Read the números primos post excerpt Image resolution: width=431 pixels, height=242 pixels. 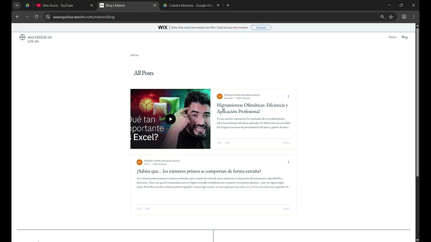coord(213,183)
